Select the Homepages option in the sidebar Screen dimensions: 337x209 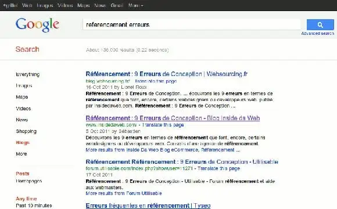[x=29, y=181]
